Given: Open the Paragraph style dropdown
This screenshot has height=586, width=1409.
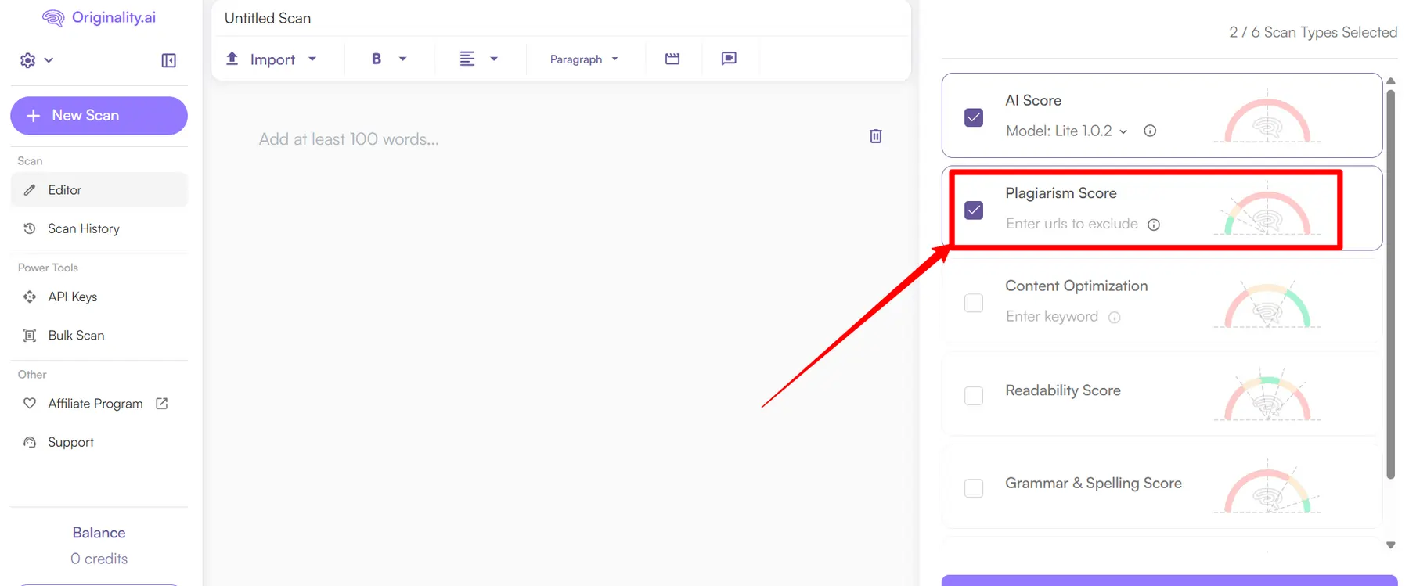Looking at the screenshot, I should (x=585, y=59).
